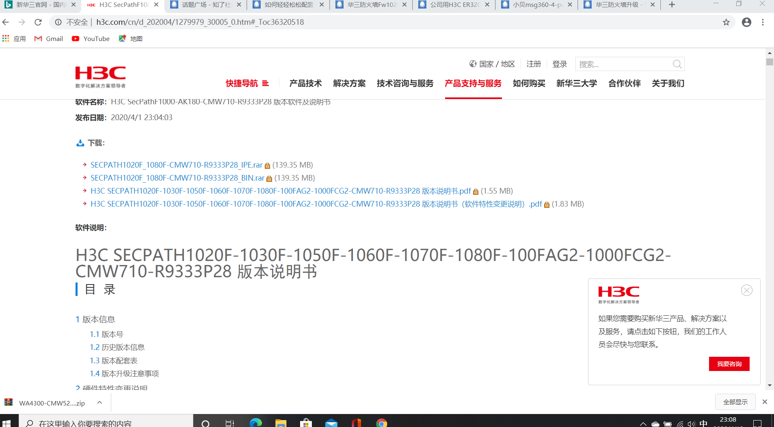Jump to 1.1 版本号 section
The width and height of the screenshot is (774, 427).
pos(106,334)
